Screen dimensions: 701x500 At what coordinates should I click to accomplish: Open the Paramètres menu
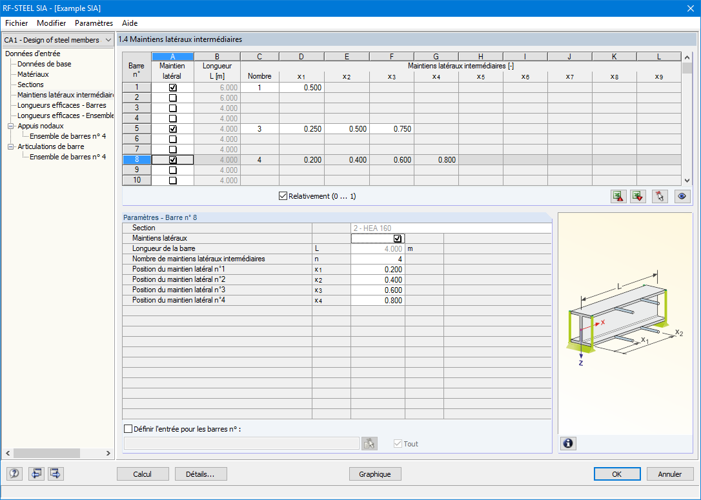(x=94, y=23)
